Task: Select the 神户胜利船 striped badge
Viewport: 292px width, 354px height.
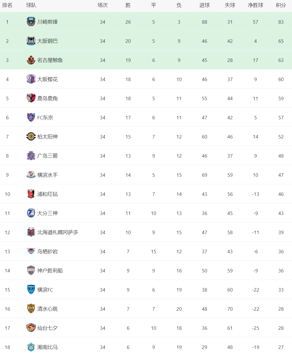Action: point(31,271)
